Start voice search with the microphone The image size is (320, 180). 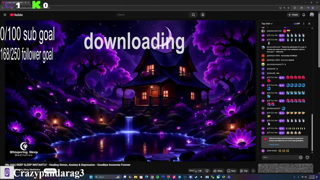tap(203, 15)
